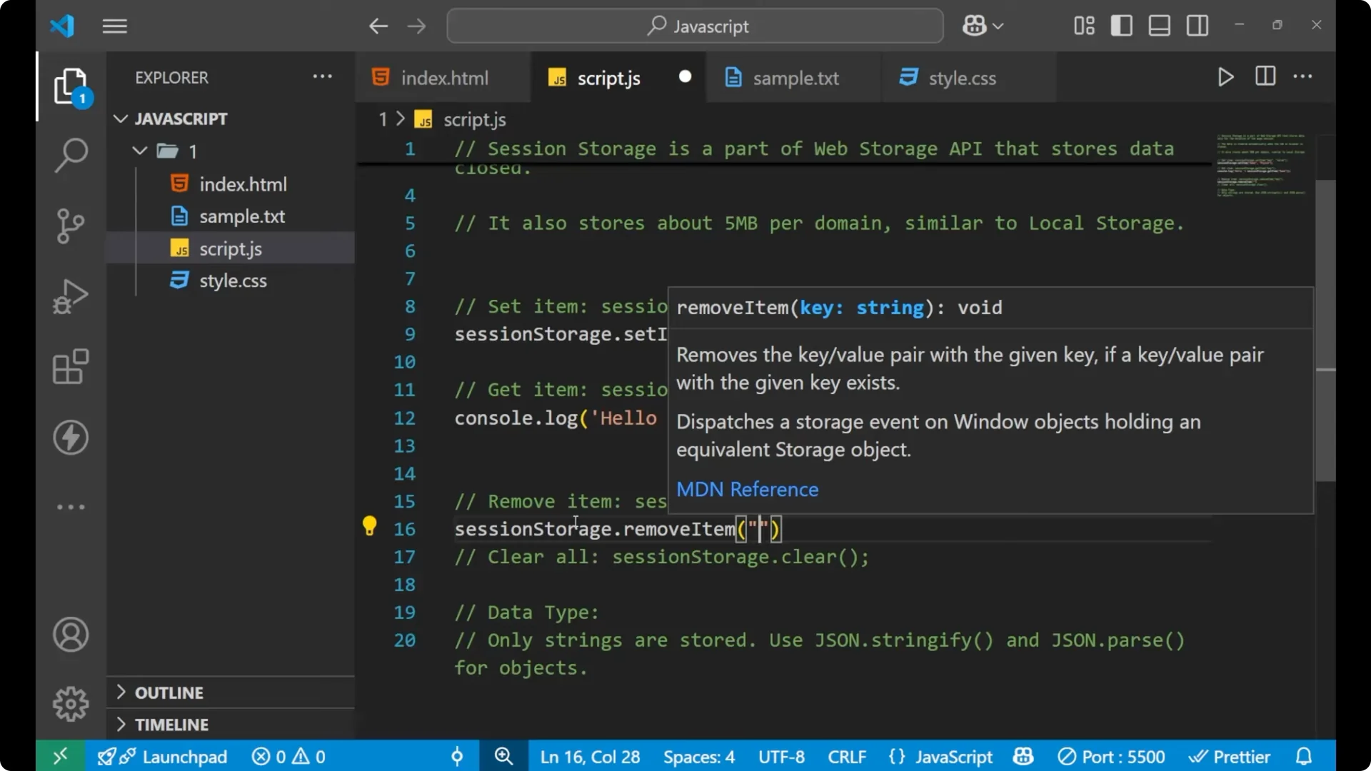Click the Run script play button
This screenshot has width=1371, height=771.
pos(1225,77)
